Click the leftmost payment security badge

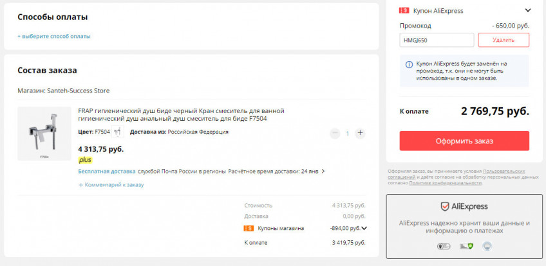443,246
